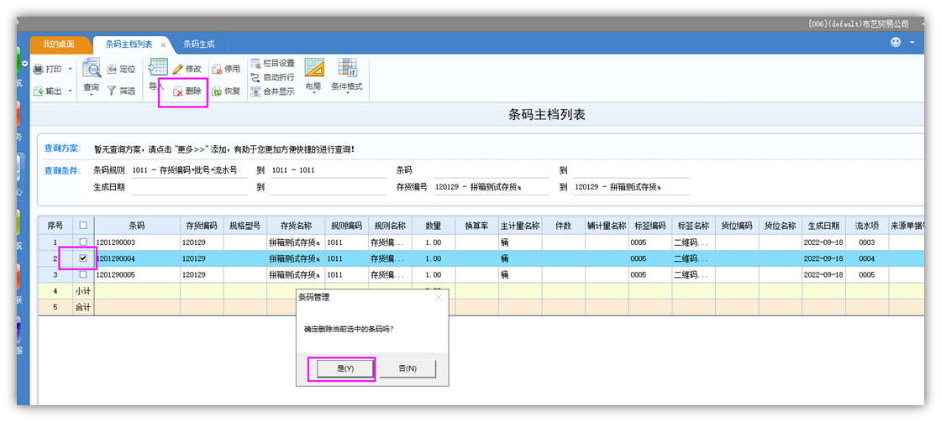This screenshot has width=941, height=422.
Task: Click the 定位 locate toolbar icon
Action: (113, 70)
